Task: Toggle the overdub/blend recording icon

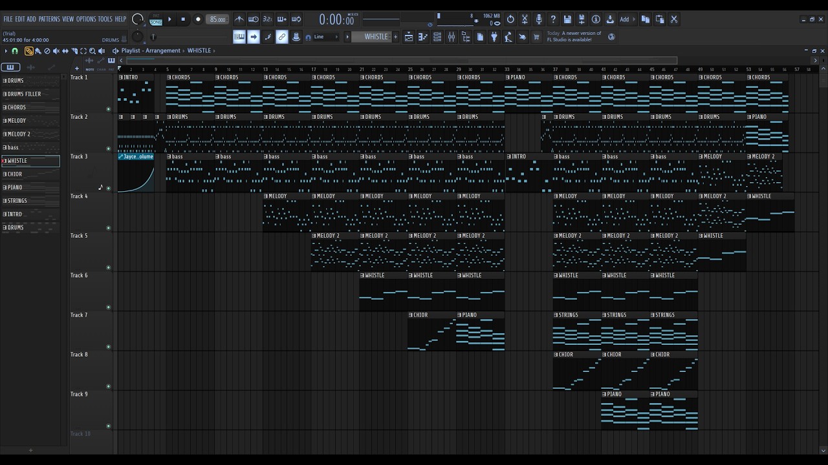Action: point(282,19)
